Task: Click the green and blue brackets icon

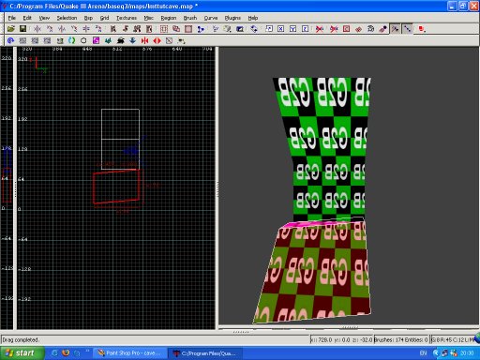Action: 71,40
